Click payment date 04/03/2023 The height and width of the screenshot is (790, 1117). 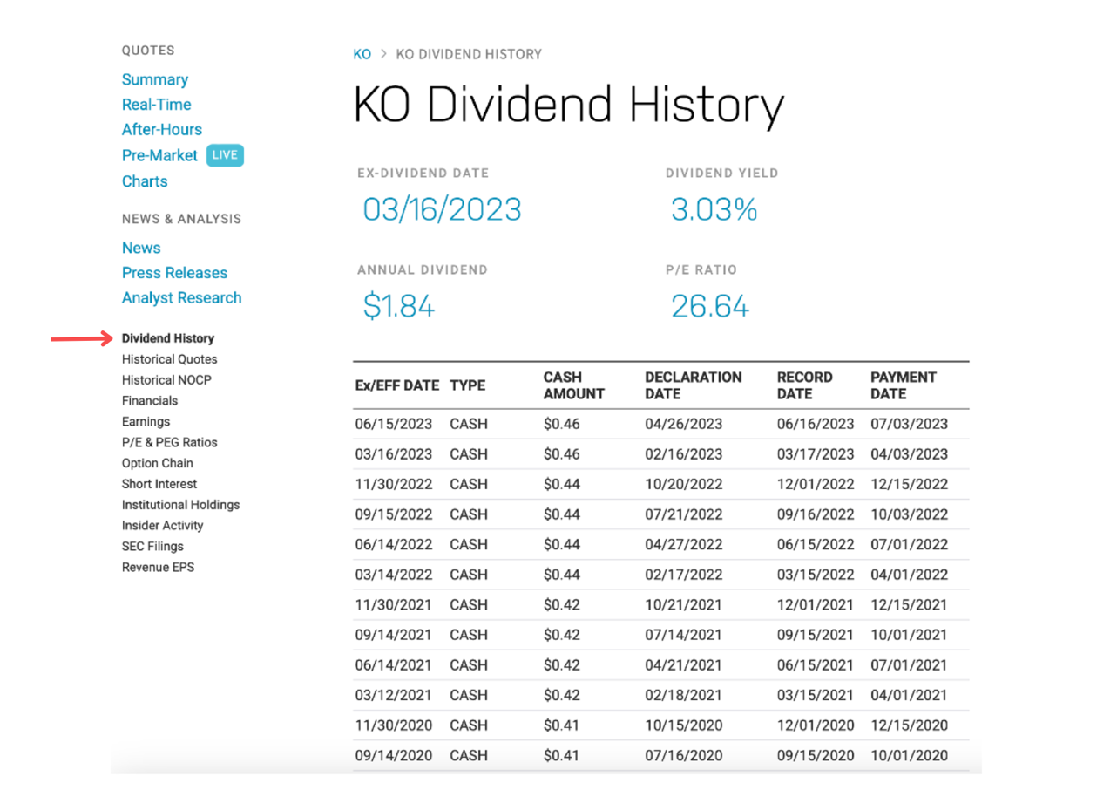(909, 454)
